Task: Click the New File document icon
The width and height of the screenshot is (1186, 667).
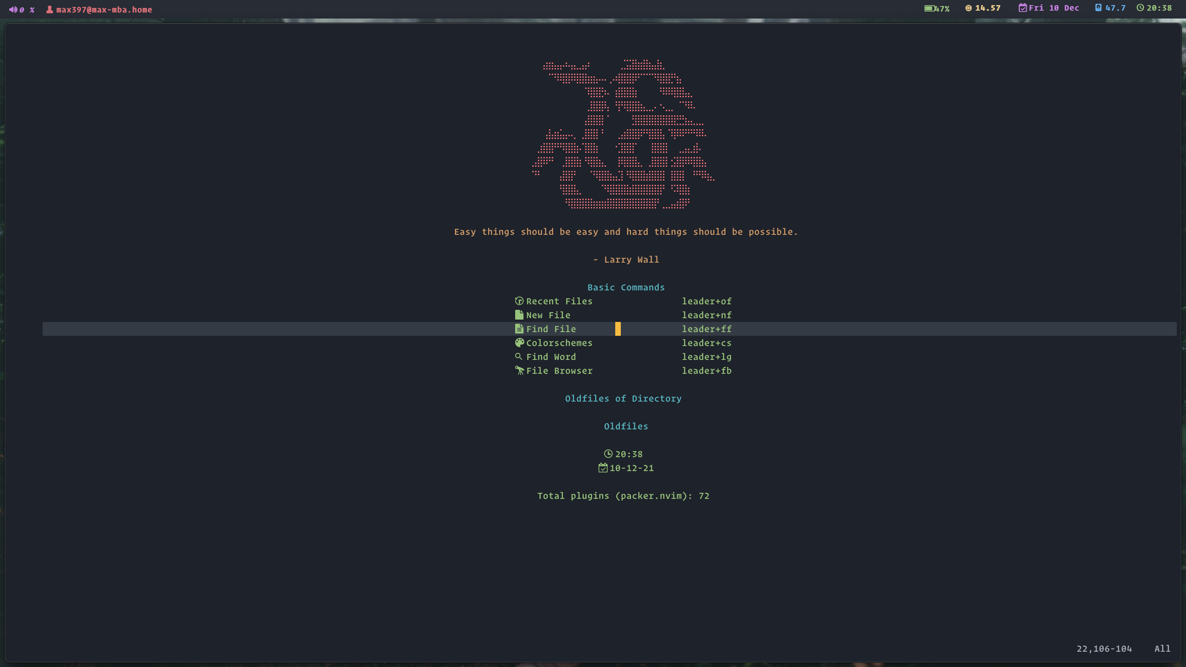Action: click(519, 315)
